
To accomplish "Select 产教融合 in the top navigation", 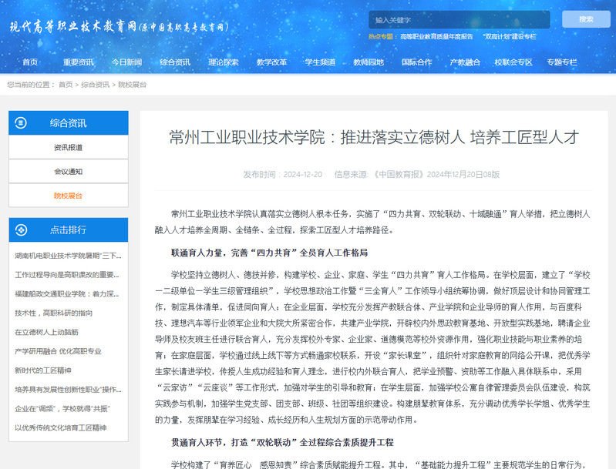I will pos(465,62).
